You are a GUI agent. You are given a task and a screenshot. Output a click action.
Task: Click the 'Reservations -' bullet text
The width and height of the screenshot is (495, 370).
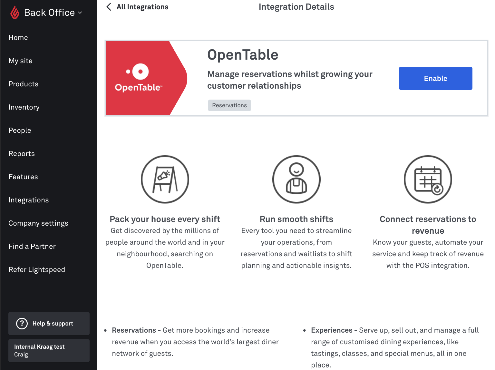click(136, 330)
